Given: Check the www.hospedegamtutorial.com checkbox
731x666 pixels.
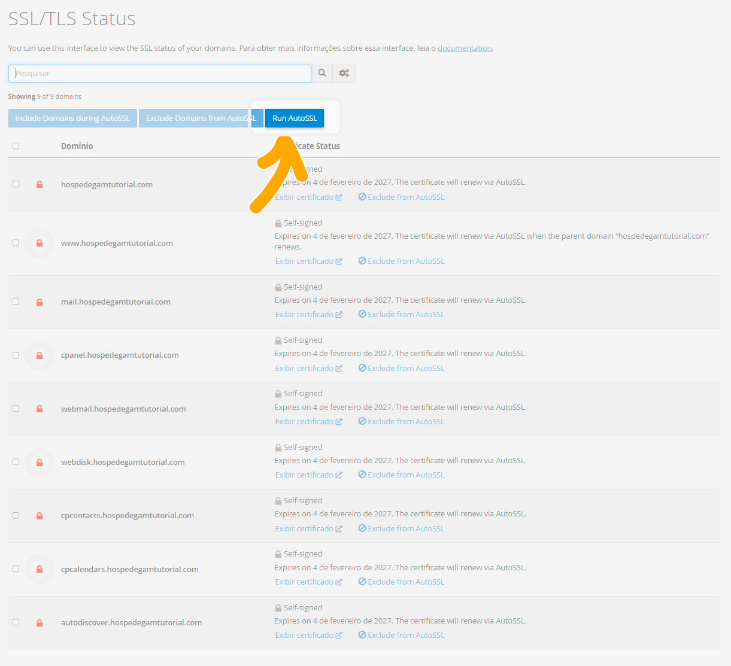Looking at the screenshot, I should pyautogui.click(x=16, y=243).
